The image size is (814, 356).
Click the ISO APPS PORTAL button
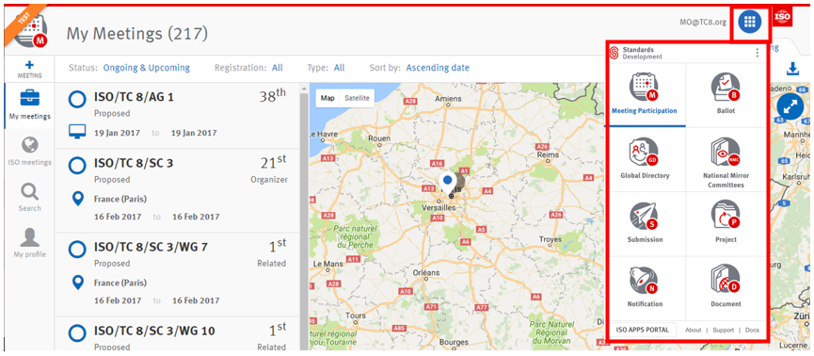click(x=642, y=330)
